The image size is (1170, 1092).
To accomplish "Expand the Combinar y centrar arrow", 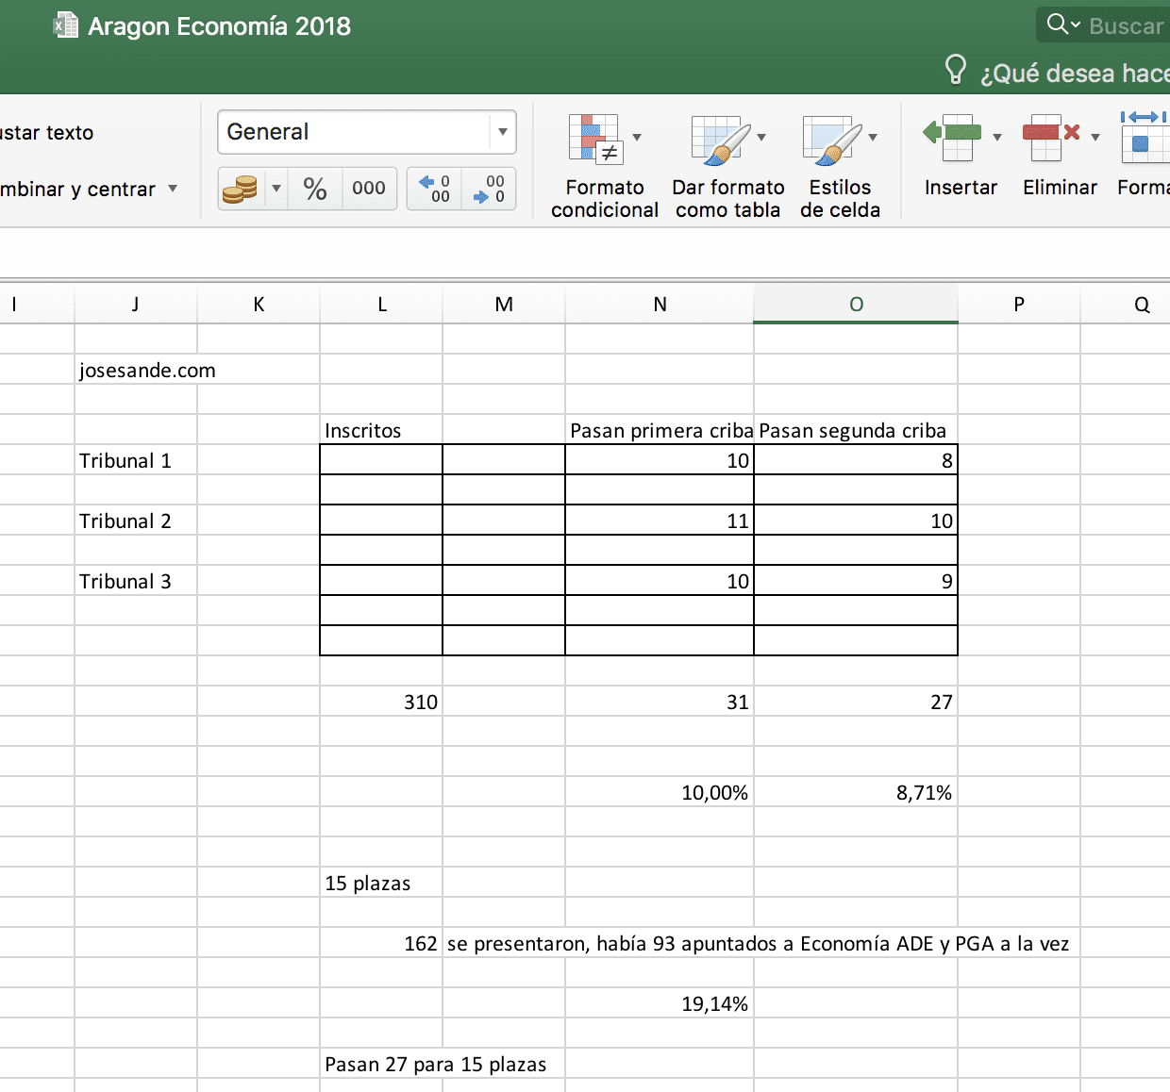I will tap(173, 189).
